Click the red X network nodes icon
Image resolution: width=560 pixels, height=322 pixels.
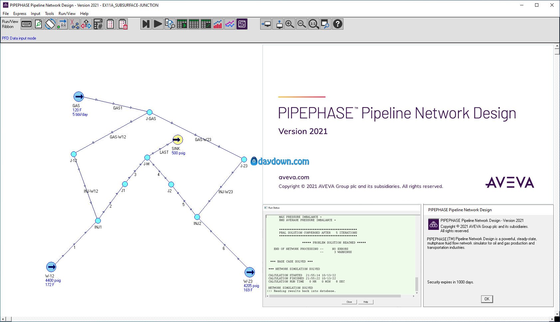pos(74,24)
